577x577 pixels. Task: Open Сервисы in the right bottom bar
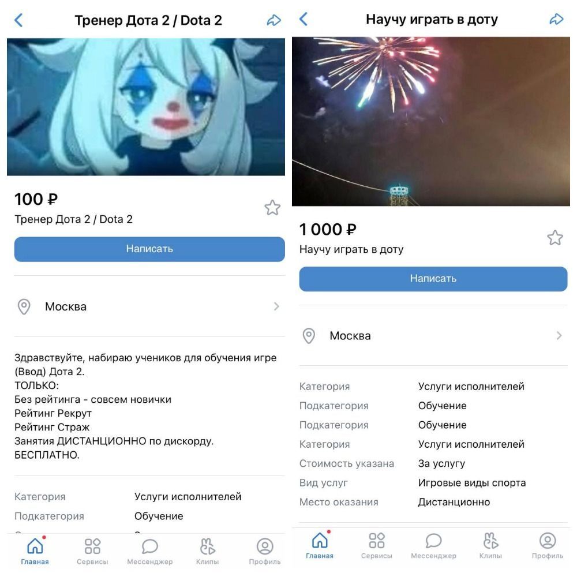pos(376,545)
